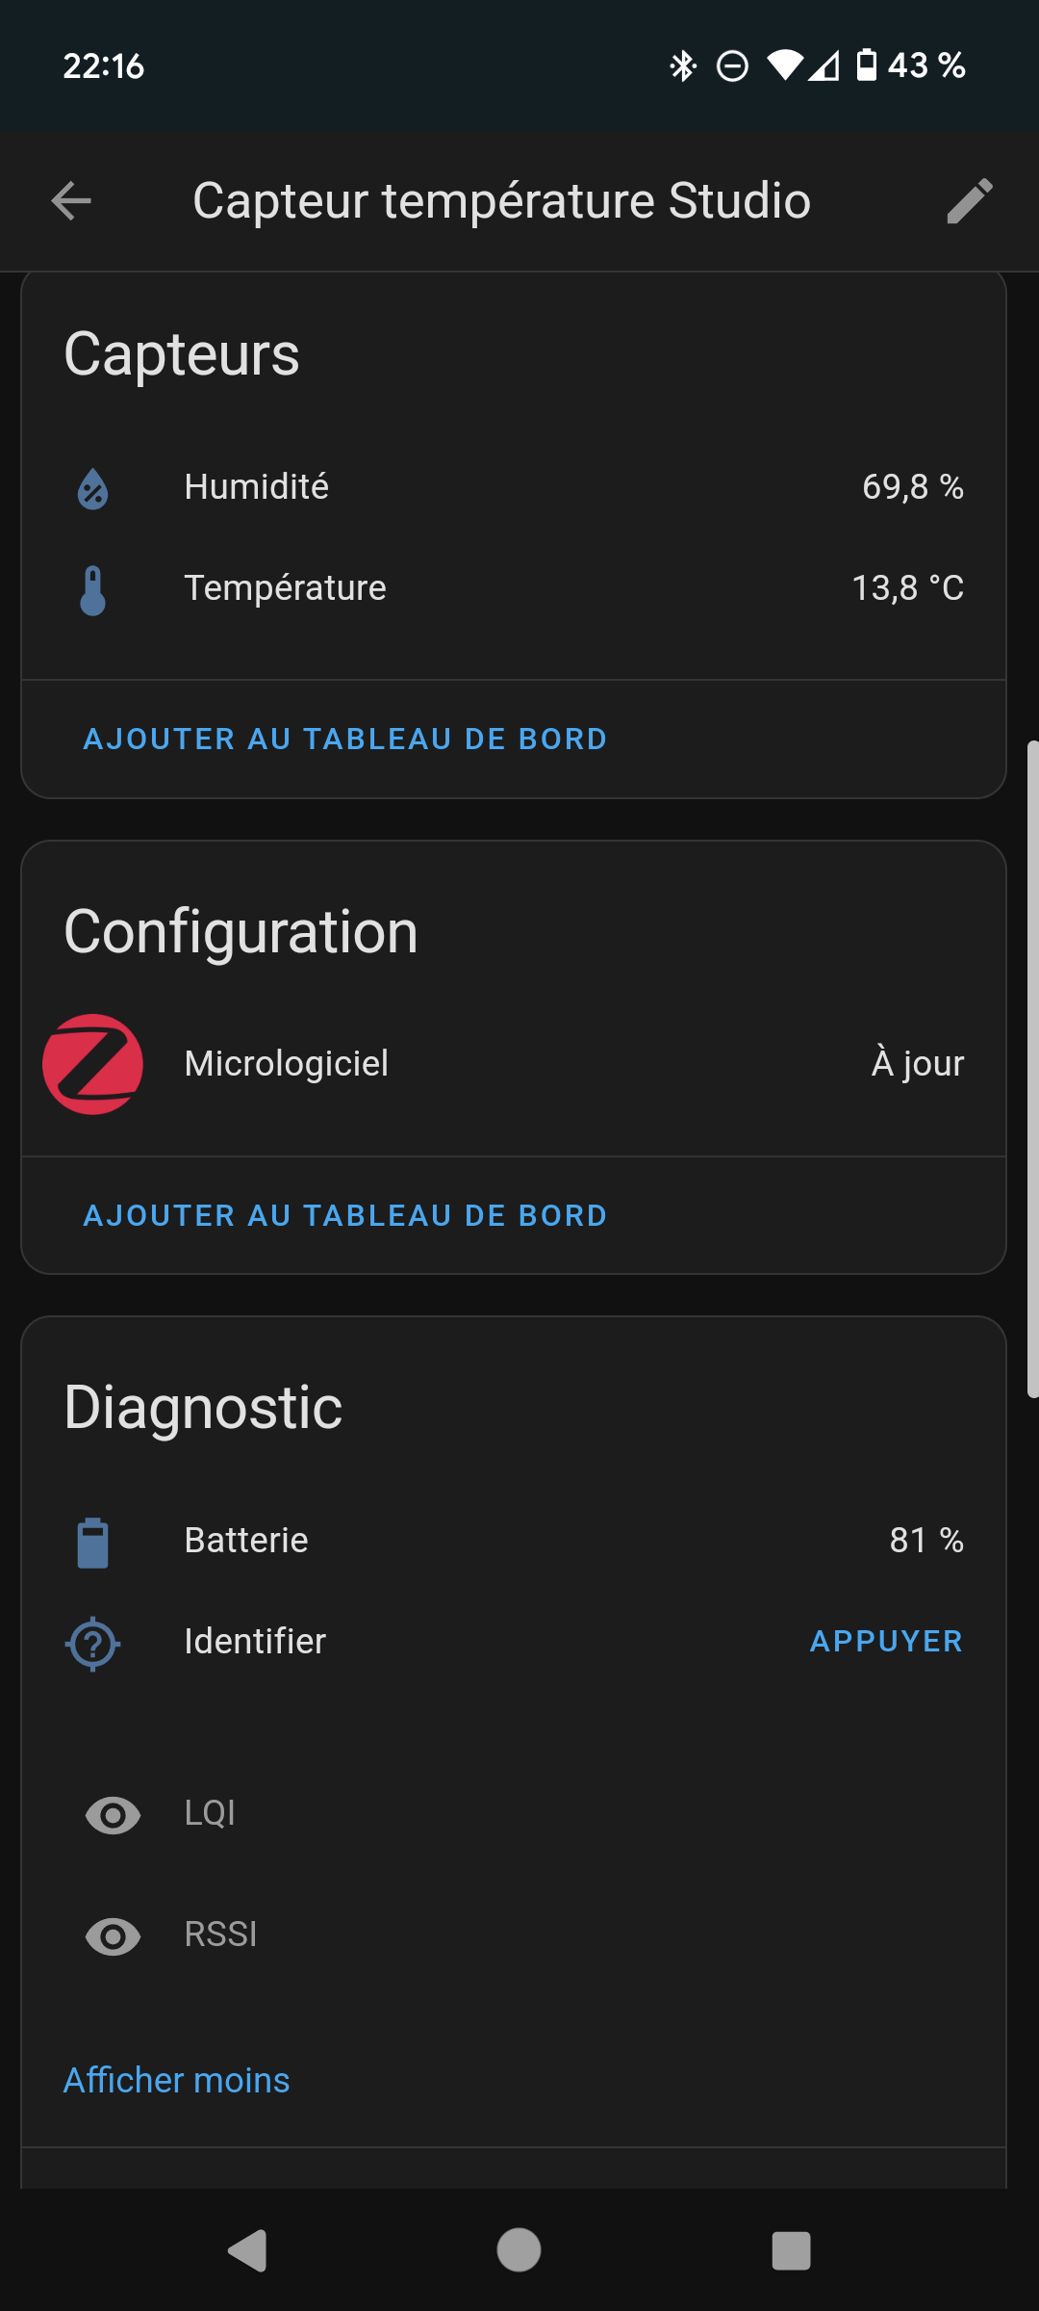Screen dimensions: 1039x2311
Task: Click the vertical scrollbar on right edge
Action: click(1032, 1069)
